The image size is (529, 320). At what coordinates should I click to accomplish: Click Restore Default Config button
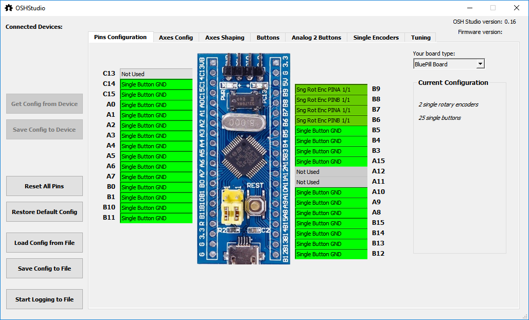pos(44,212)
